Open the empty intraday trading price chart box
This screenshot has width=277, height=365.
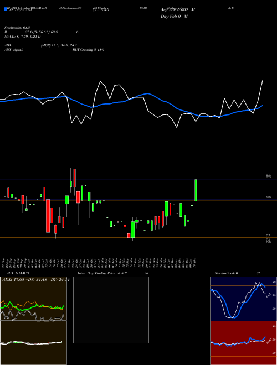pyautogui.click(x=111, y=310)
